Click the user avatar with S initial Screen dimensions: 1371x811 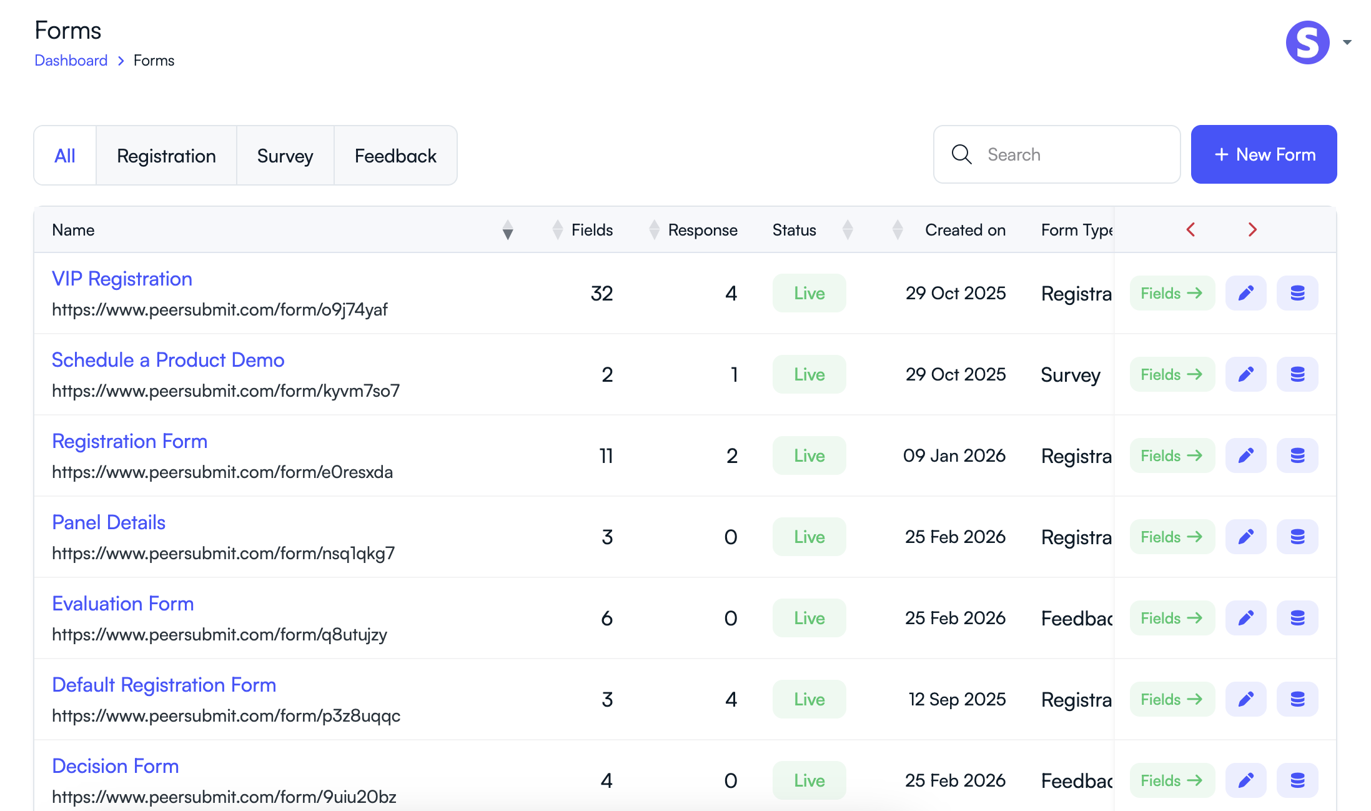click(x=1307, y=42)
